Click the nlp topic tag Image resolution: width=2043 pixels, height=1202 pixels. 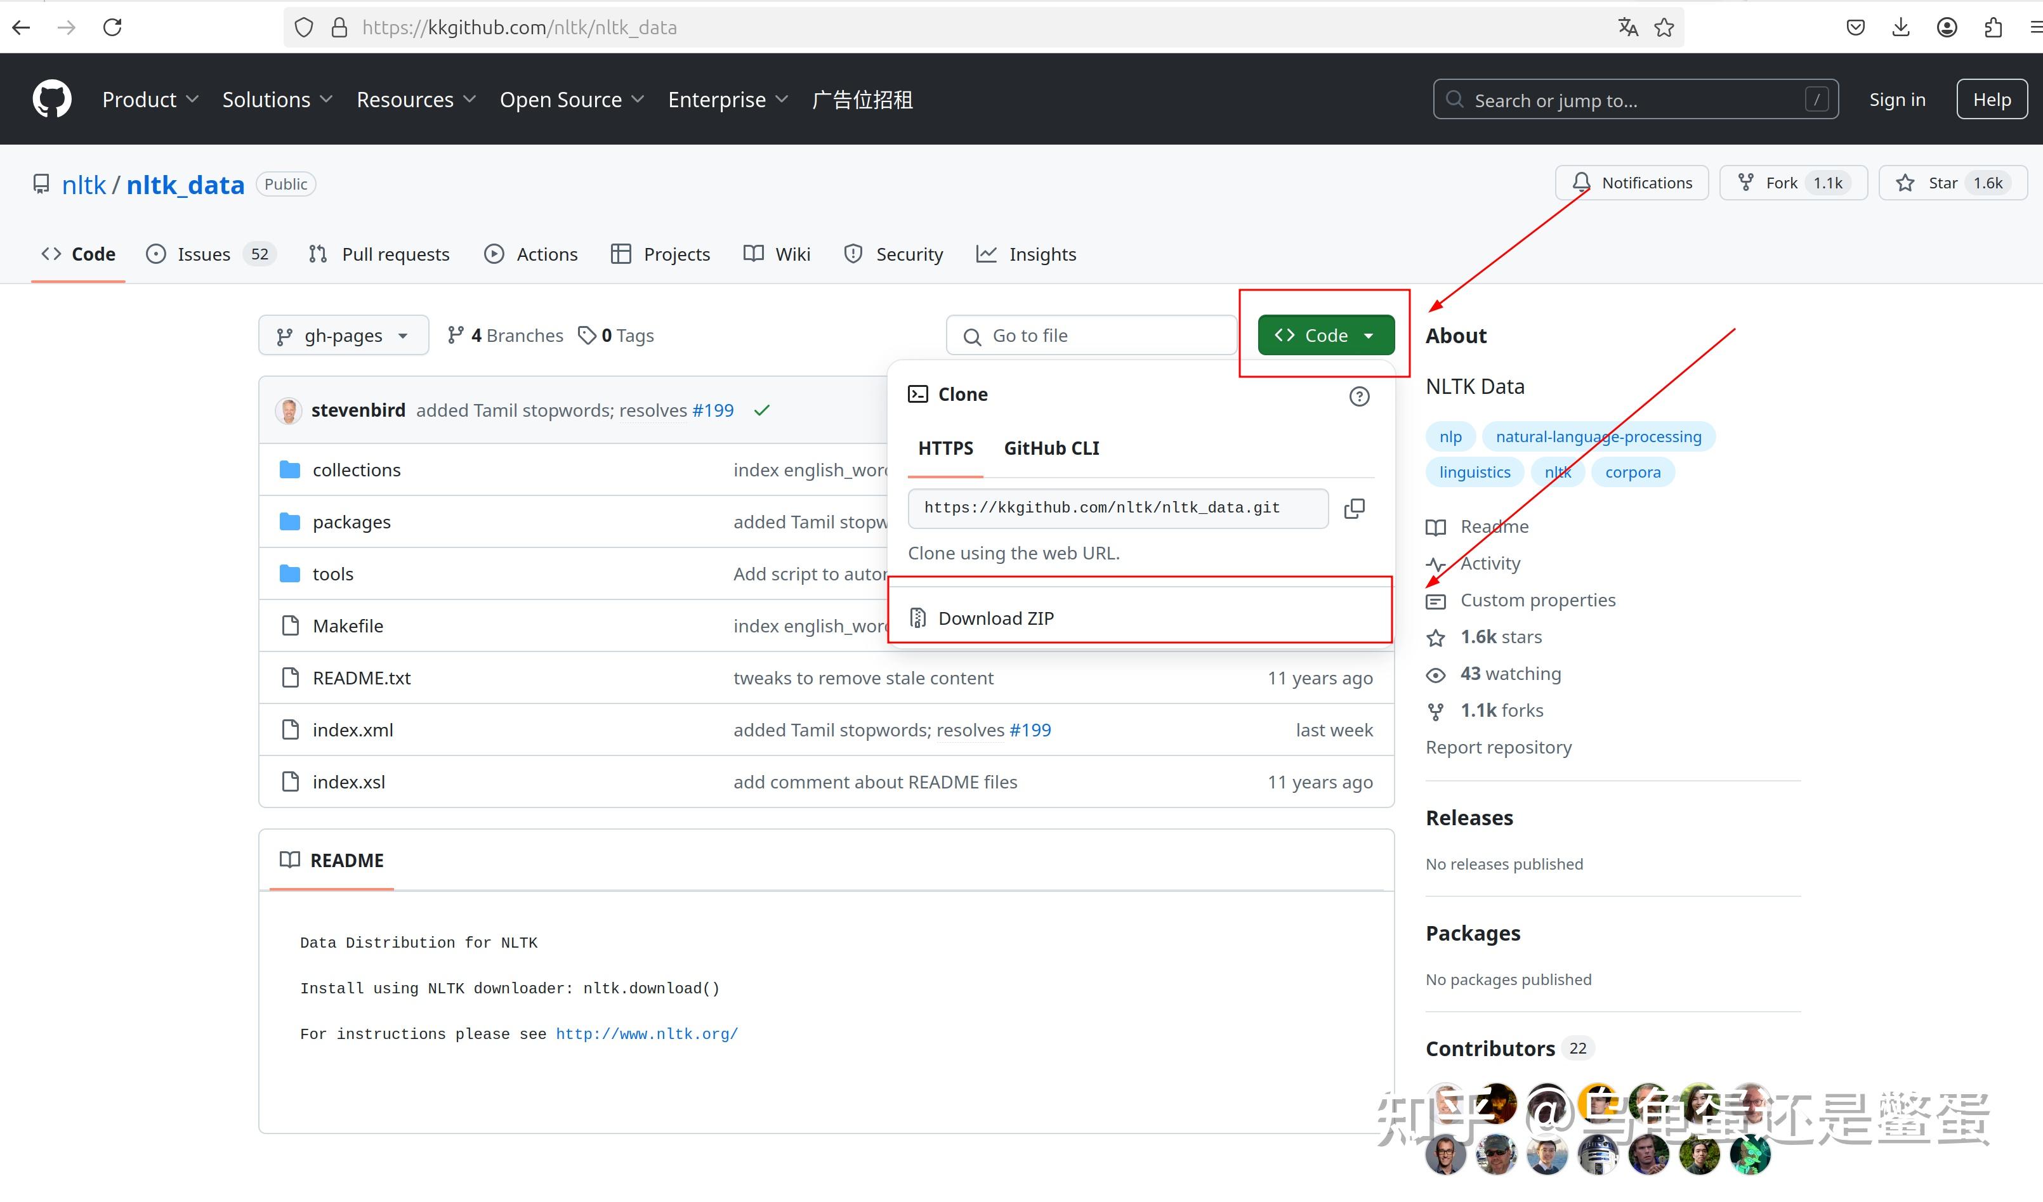tap(1450, 437)
